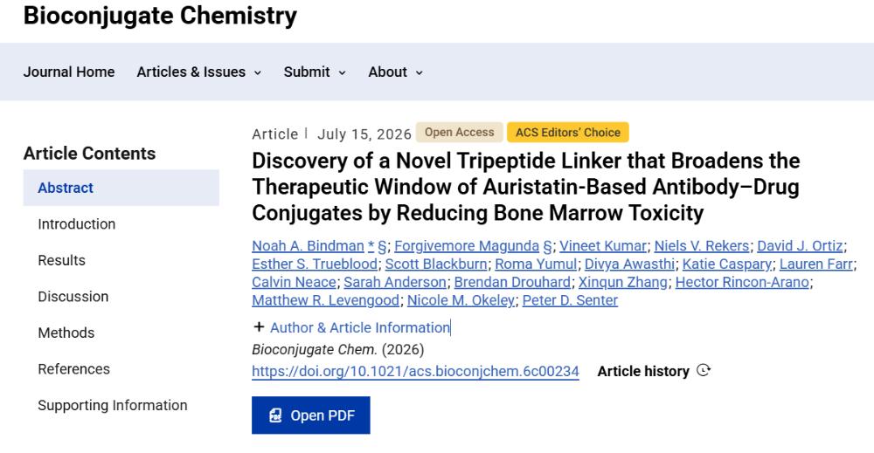The image size is (874, 453).
Task: Expand Author & Article Information
Action: 360,327
